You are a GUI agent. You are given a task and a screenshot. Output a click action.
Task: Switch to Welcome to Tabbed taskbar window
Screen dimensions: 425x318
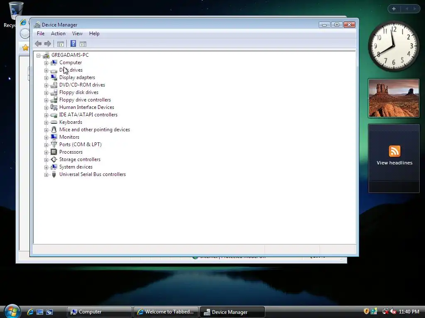[x=166, y=312]
